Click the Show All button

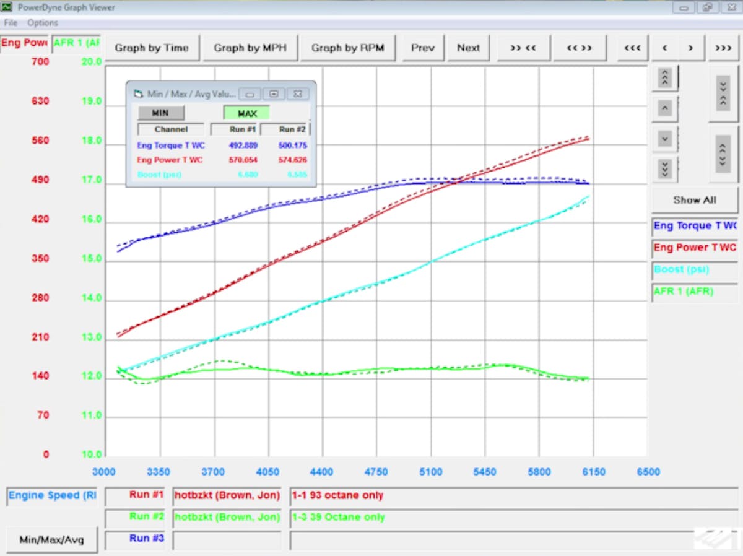coord(695,200)
